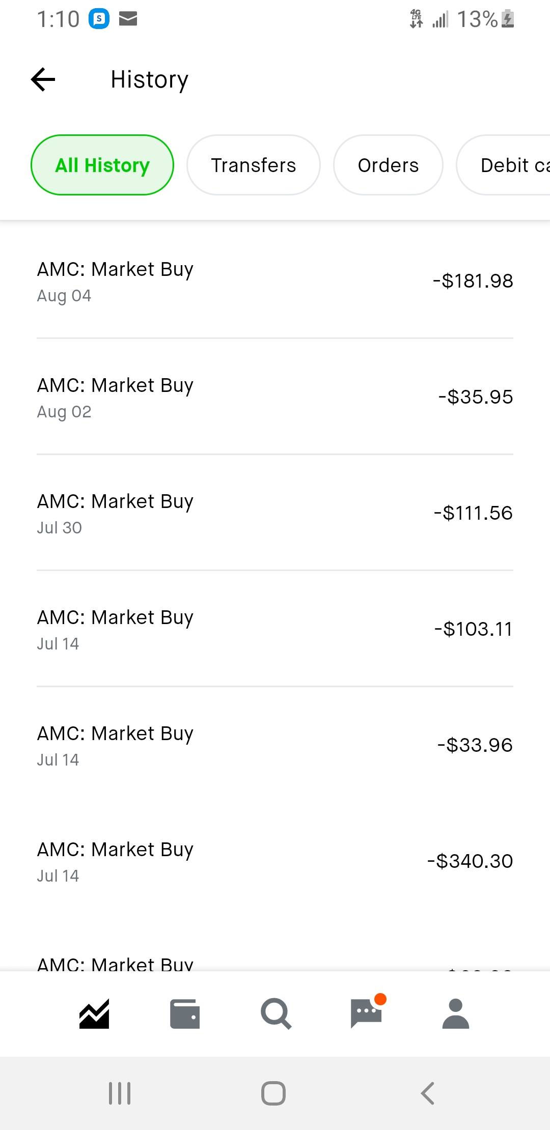
Task: View the -$340.30 AMC order details
Action: [275, 861]
